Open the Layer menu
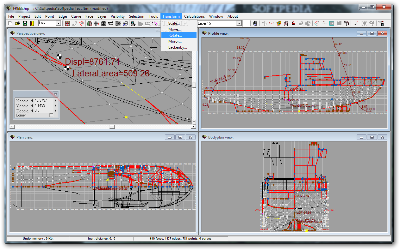The width and height of the screenshot is (400, 250). point(102,16)
